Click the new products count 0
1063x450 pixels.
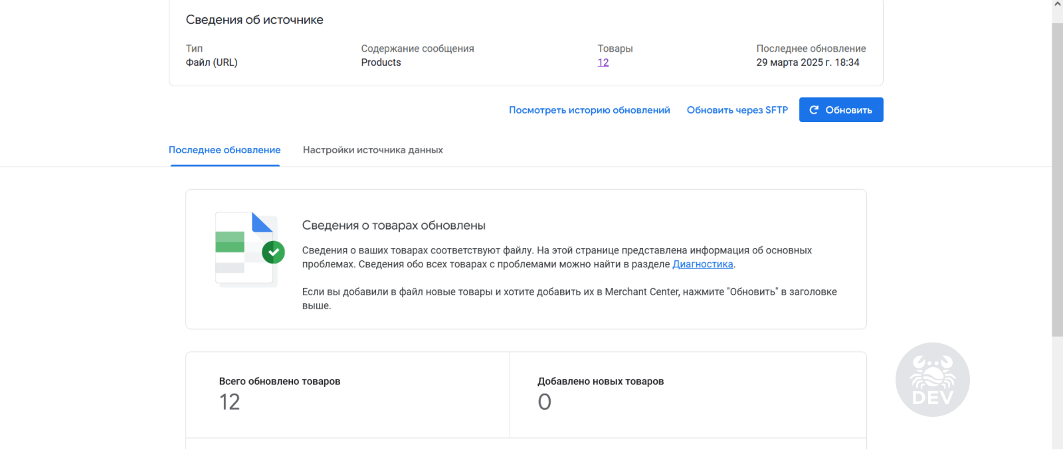545,402
